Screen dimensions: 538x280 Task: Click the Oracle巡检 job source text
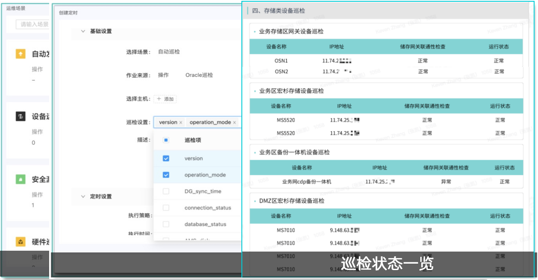click(199, 75)
